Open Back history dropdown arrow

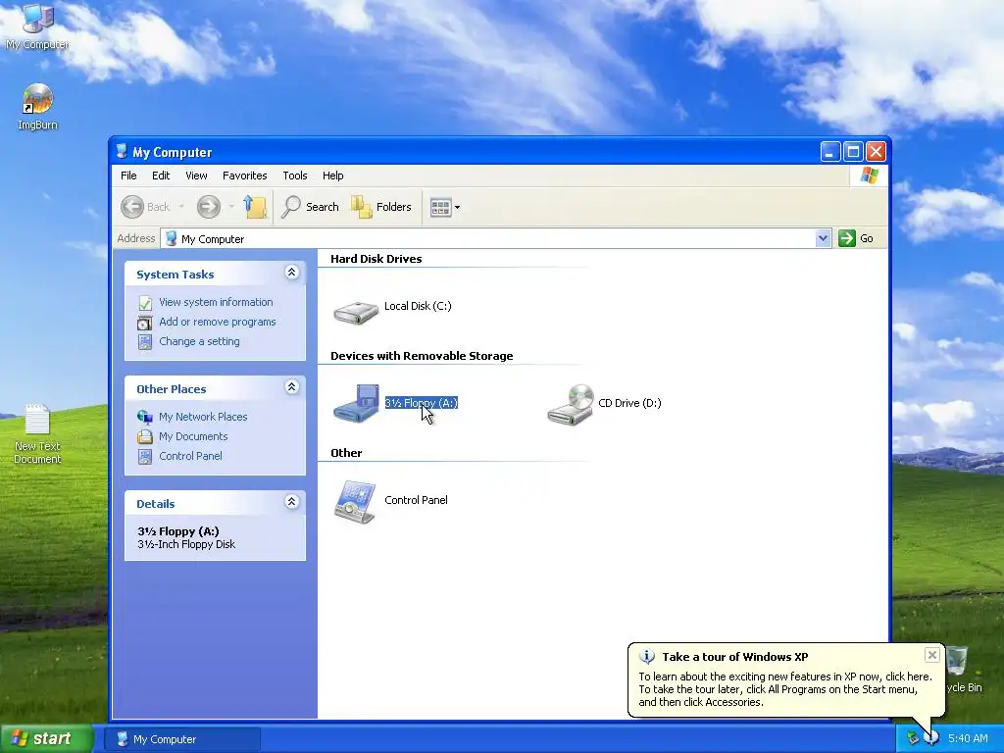[181, 207]
